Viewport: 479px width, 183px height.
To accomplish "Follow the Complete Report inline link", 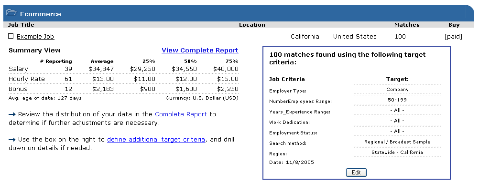I will point(181,114).
